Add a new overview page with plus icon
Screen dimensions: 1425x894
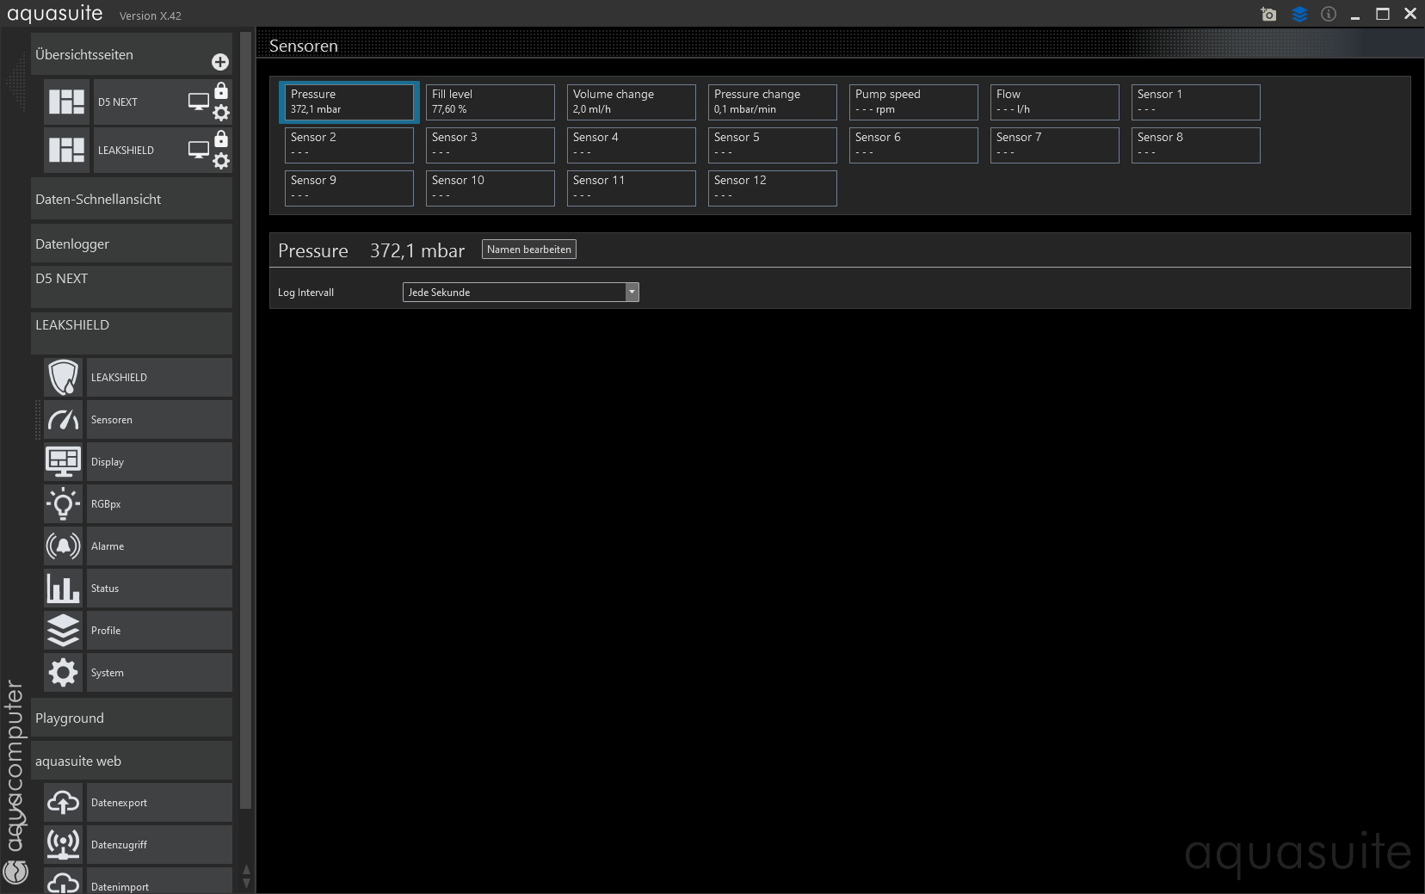[220, 62]
